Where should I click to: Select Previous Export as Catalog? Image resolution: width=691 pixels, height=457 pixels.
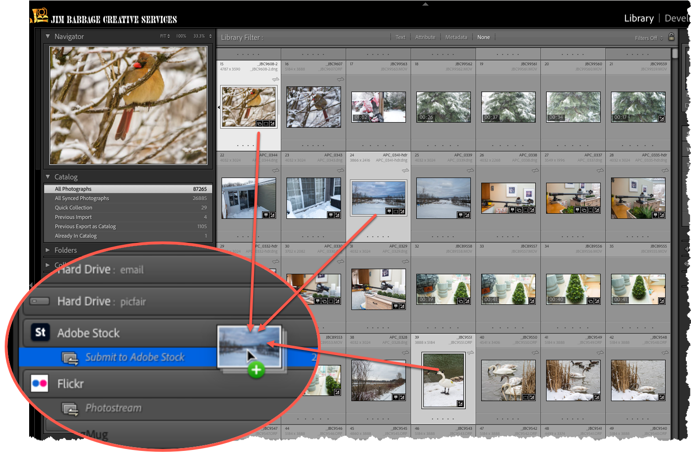[128, 226]
